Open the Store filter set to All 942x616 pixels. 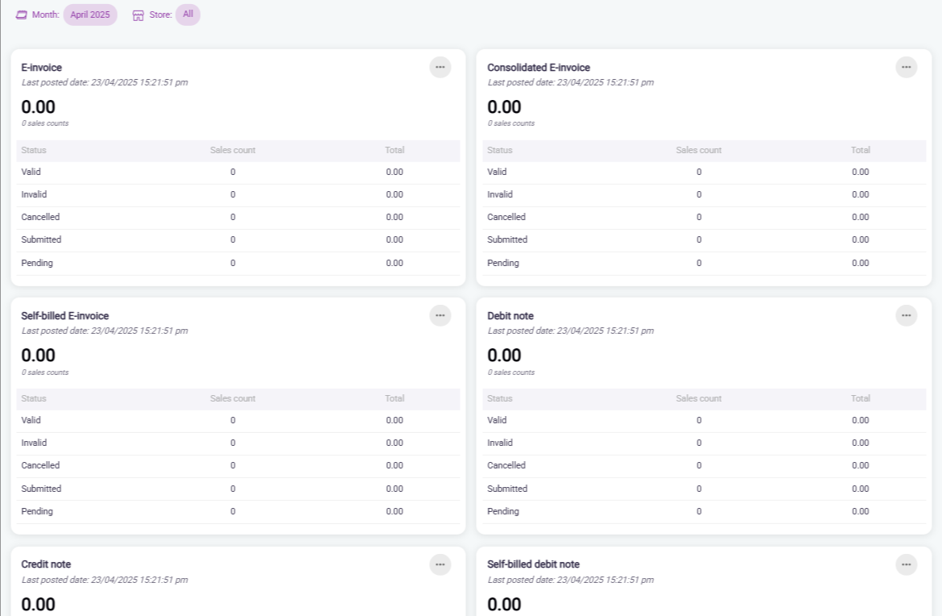click(187, 15)
